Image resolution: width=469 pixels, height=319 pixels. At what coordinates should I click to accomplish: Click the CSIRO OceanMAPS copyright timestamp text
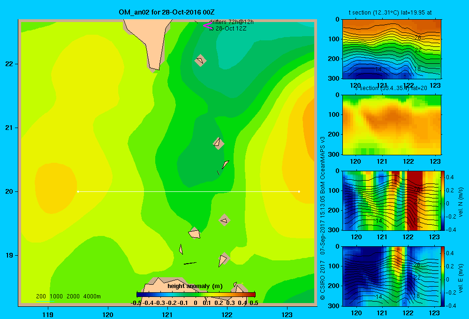323,219
